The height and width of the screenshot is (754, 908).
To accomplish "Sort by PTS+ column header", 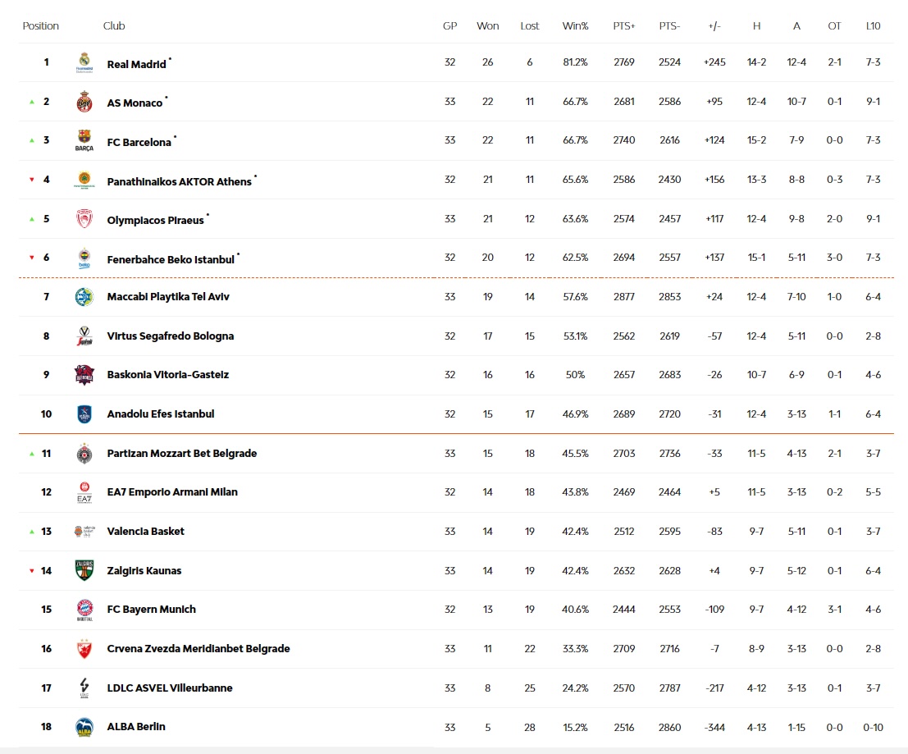I will tap(623, 26).
